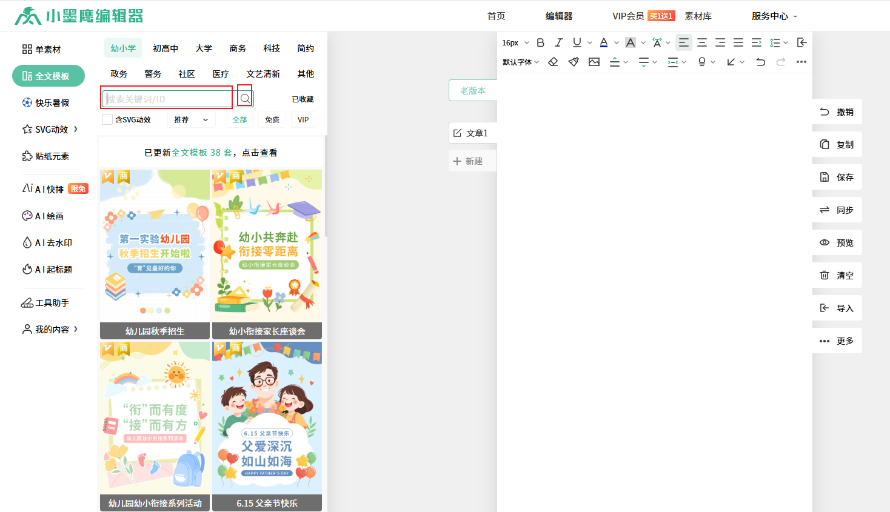Screen dimensions: 890x512
Task: Switch to the 文艺清新 category tab
Action: pyautogui.click(x=263, y=73)
